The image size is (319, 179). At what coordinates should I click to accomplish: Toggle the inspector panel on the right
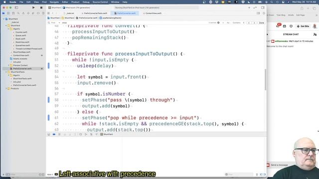(263, 8)
